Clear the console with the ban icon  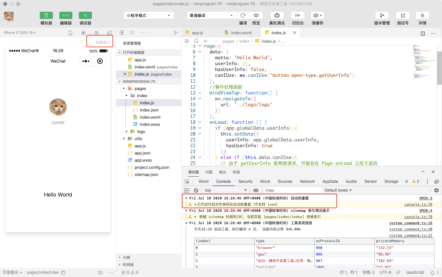point(196,190)
